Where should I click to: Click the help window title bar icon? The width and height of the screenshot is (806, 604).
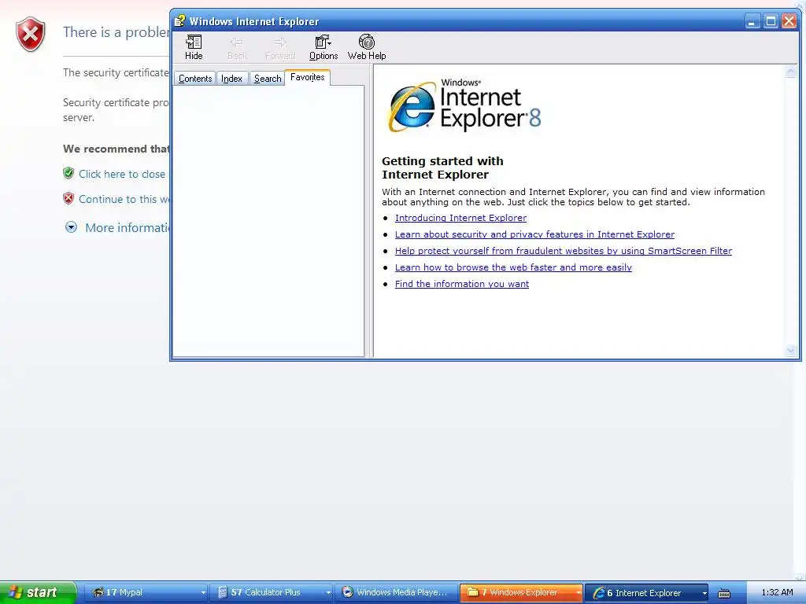click(179, 21)
